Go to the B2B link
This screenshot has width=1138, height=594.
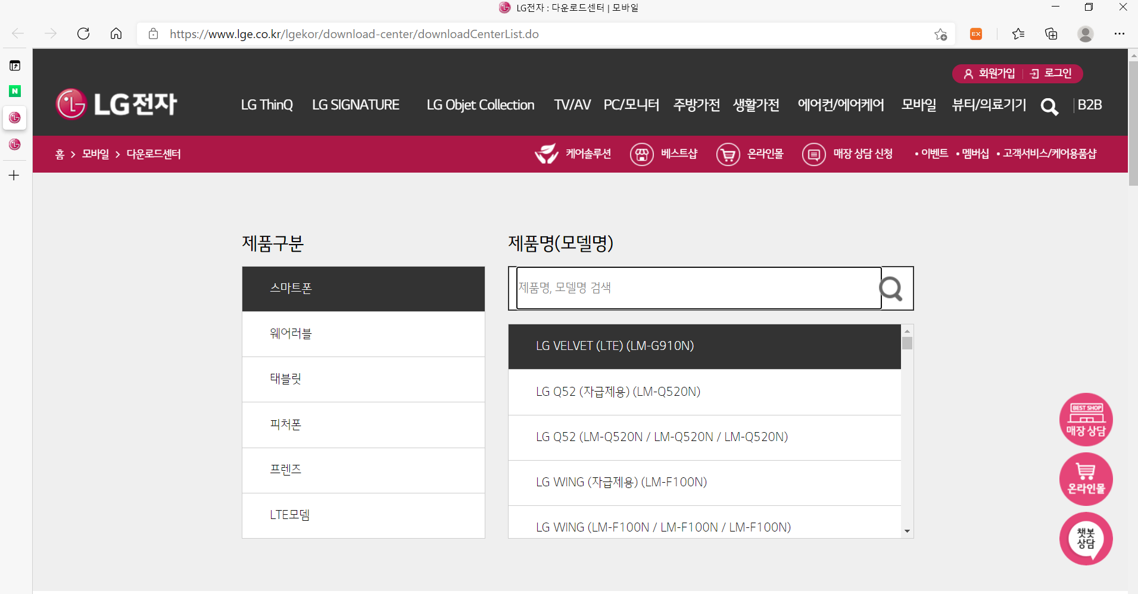[x=1090, y=105]
